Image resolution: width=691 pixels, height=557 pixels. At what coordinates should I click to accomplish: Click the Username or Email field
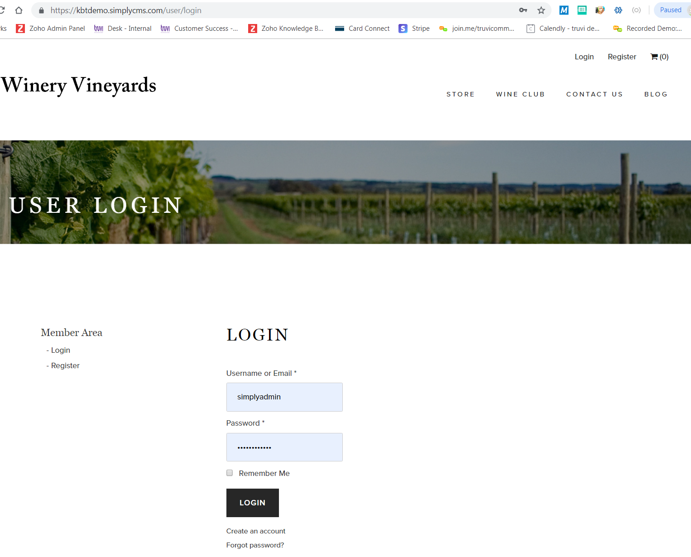(x=284, y=397)
